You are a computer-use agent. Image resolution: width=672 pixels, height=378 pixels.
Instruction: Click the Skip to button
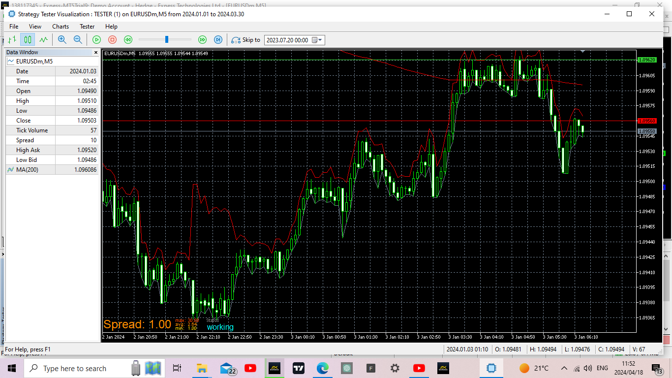[246, 40]
